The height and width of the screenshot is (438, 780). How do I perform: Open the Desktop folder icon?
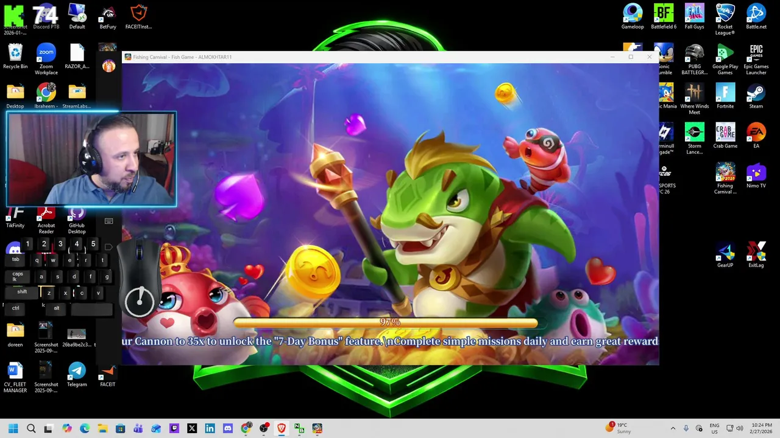pyautogui.click(x=15, y=96)
